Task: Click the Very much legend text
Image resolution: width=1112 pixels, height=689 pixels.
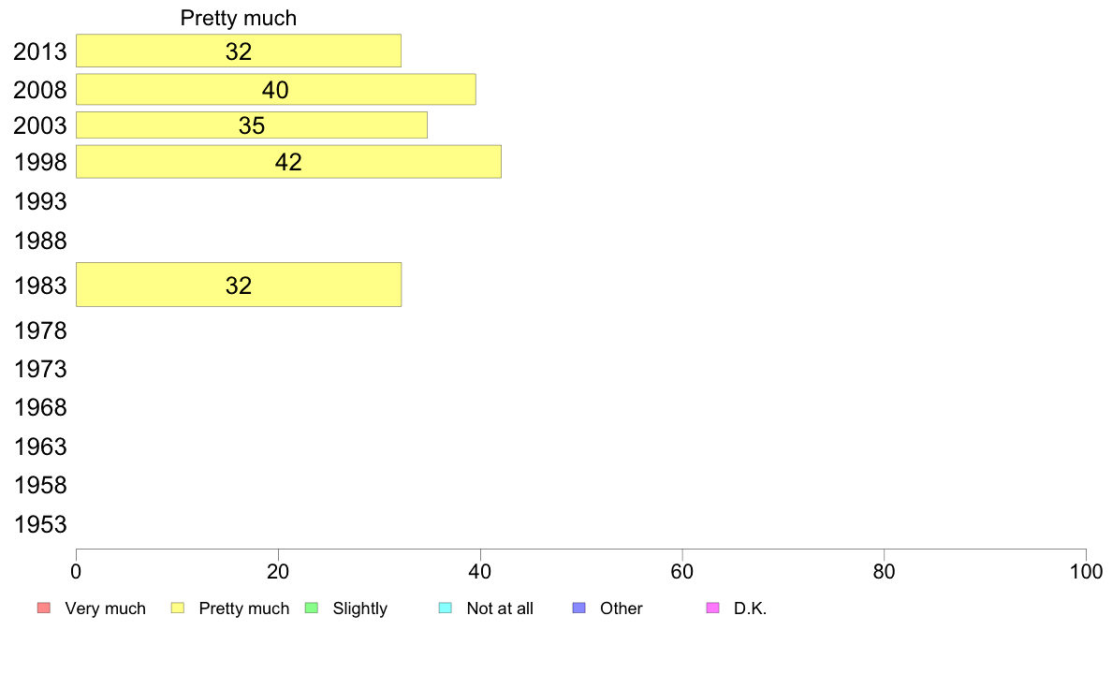Action: pyautogui.click(x=105, y=608)
